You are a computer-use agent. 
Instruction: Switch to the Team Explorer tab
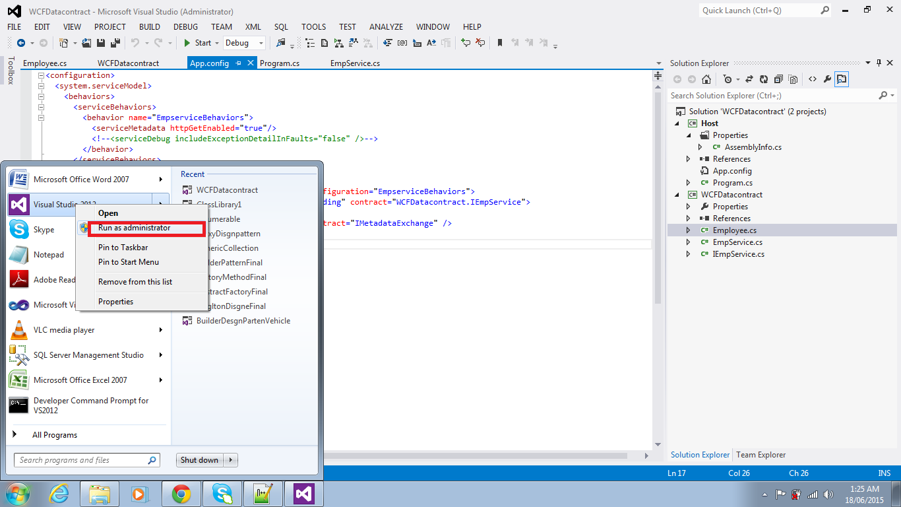[x=761, y=455]
